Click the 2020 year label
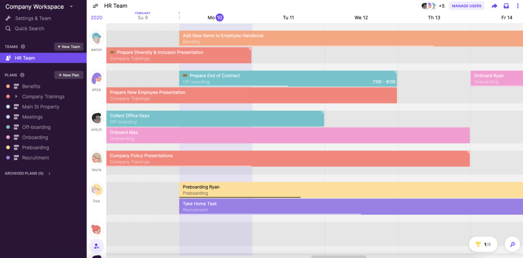Image resolution: width=523 pixels, height=258 pixels. (x=97, y=18)
